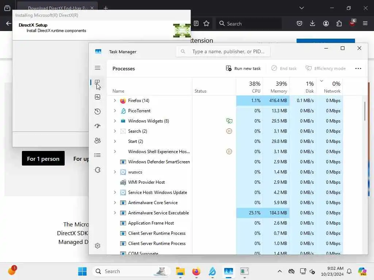Click Task Manager process list scrollbar
The width and height of the screenshot is (374, 280).
click(365, 111)
